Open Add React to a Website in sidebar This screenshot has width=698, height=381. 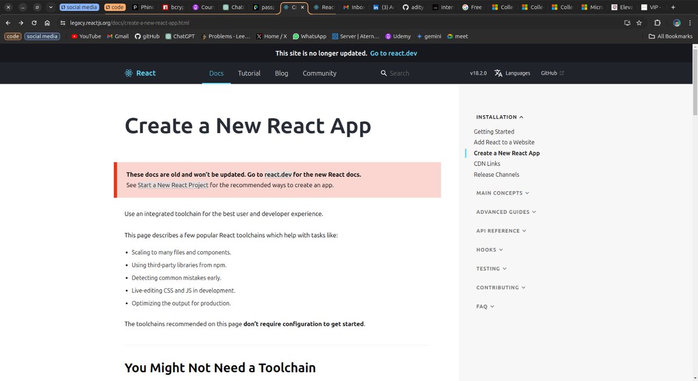504,142
